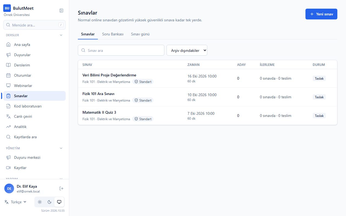
Task: Click the 7 Eki 2026 10:00 time cell
Action: tap(201, 113)
